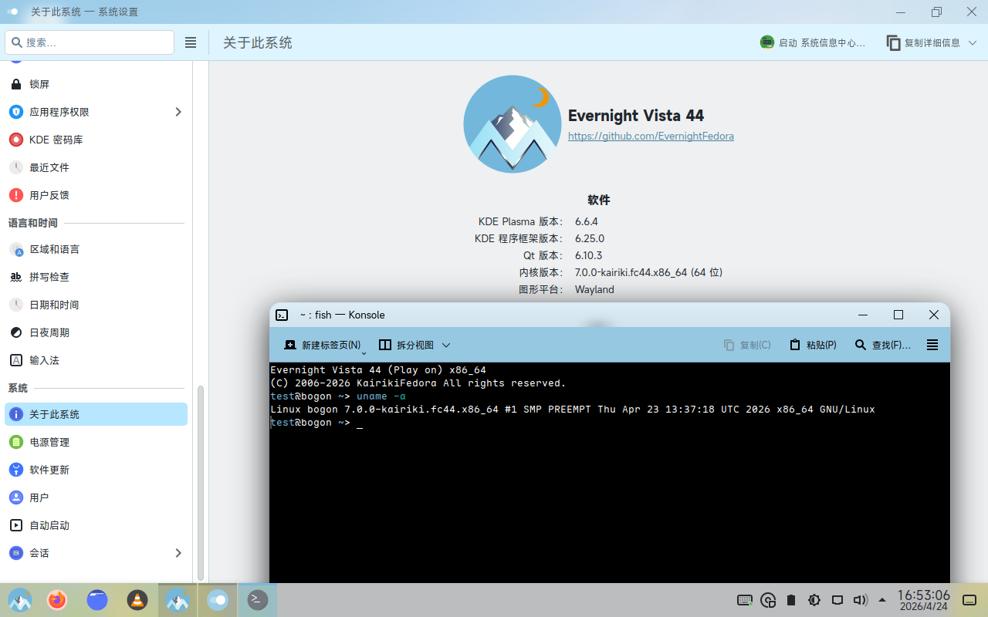The image size is (988, 617).
Task: Select the 拼写检查 spell check icon
Action: [x=16, y=277]
